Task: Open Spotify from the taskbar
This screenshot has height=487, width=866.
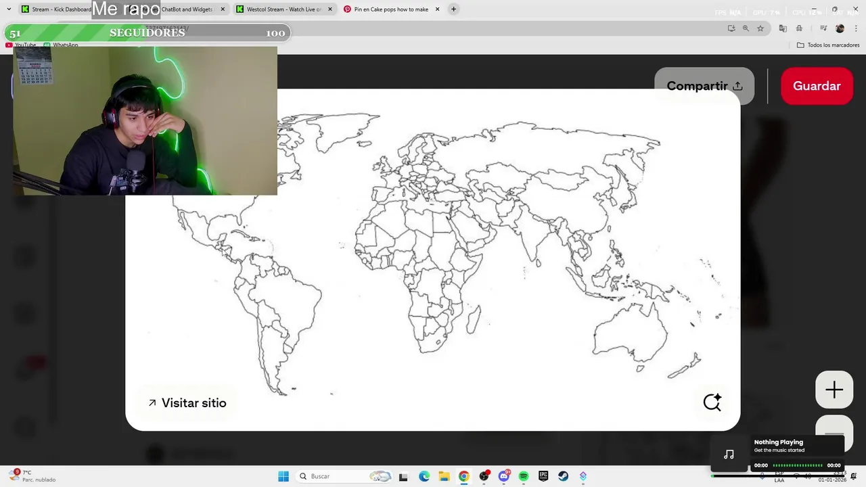Action: pyautogui.click(x=524, y=476)
